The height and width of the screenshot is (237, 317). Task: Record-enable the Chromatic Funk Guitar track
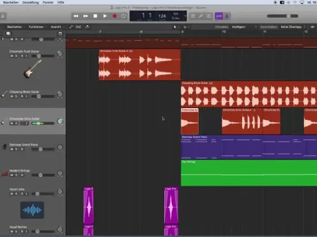click(22, 56)
